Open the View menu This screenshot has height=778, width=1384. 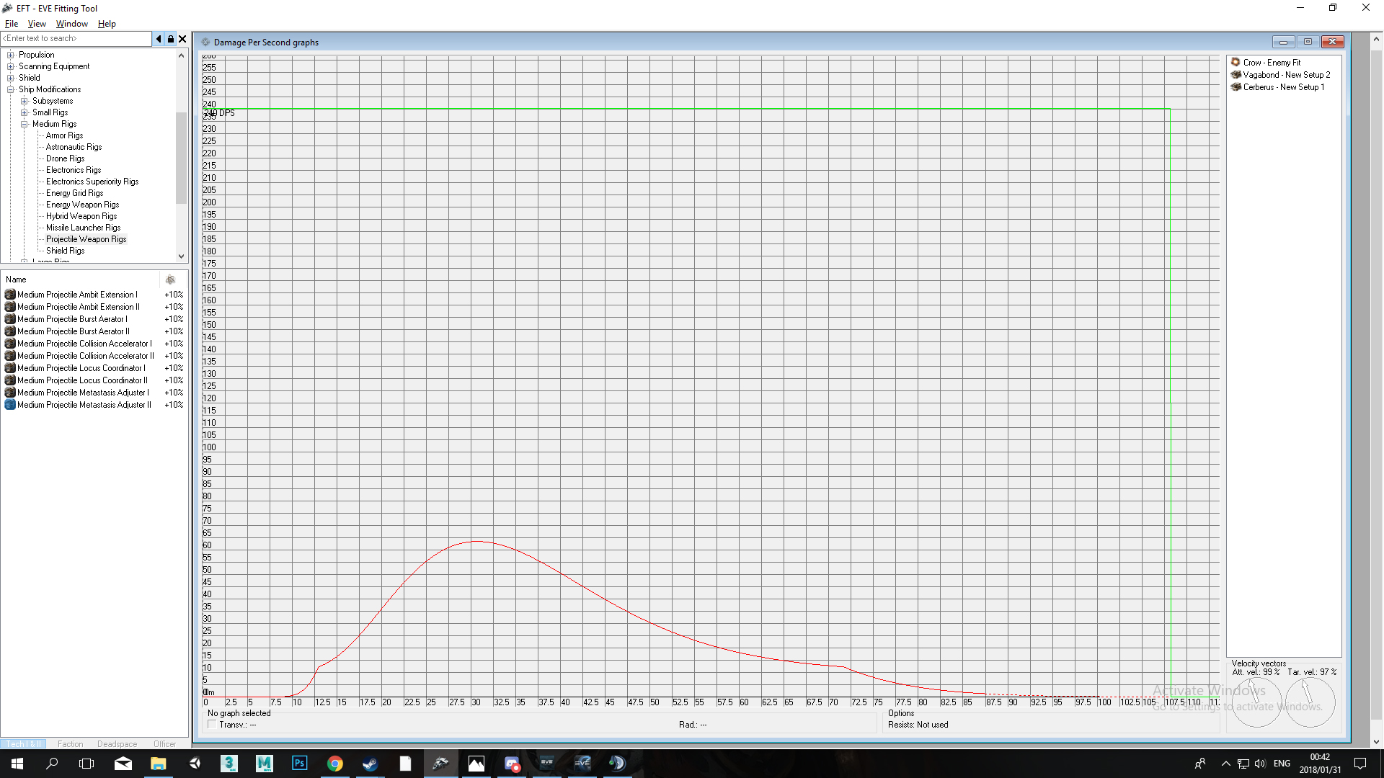tap(37, 24)
